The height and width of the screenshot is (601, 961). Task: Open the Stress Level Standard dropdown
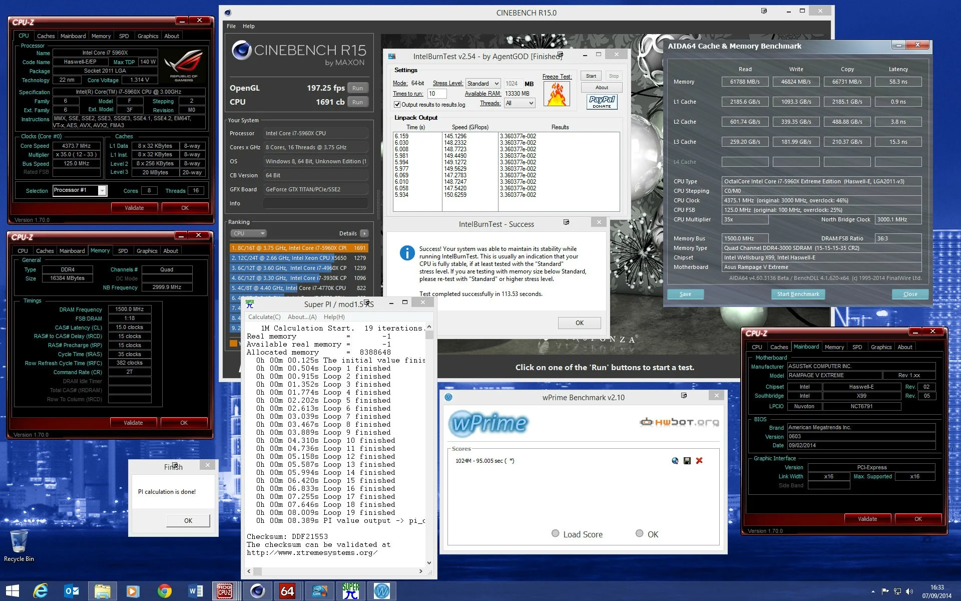pos(483,84)
